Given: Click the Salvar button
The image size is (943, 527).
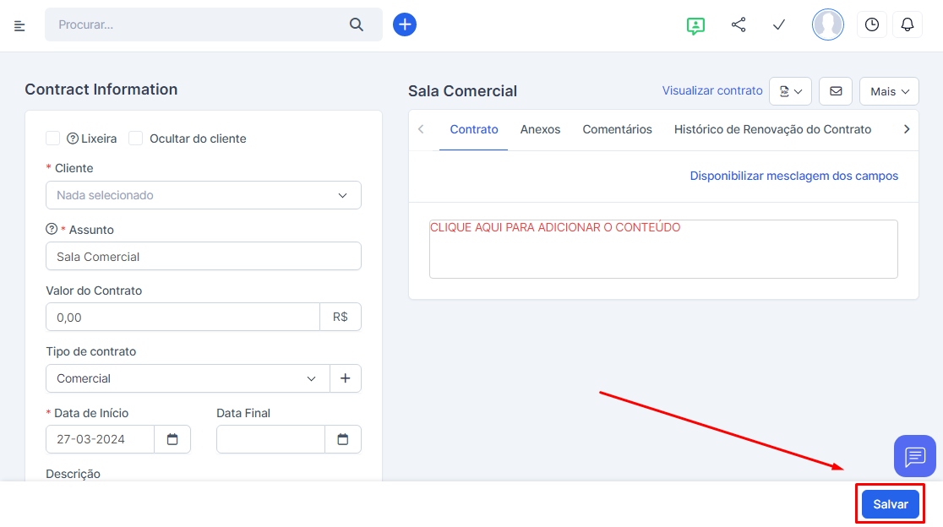Looking at the screenshot, I should (890, 504).
